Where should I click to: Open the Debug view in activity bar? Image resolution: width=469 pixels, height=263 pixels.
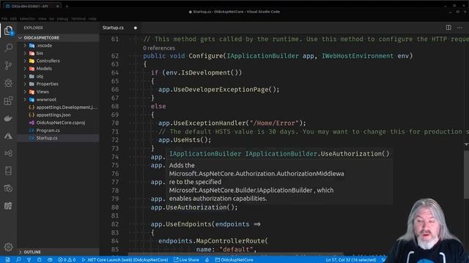point(8,83)
